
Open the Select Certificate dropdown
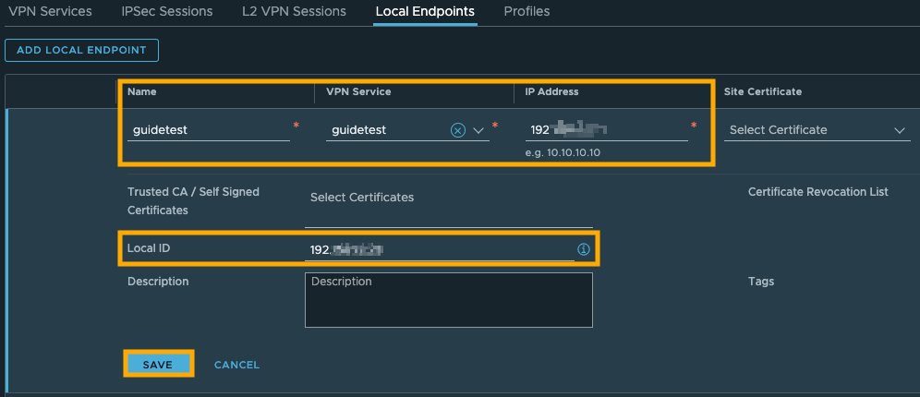click(817, 130)
